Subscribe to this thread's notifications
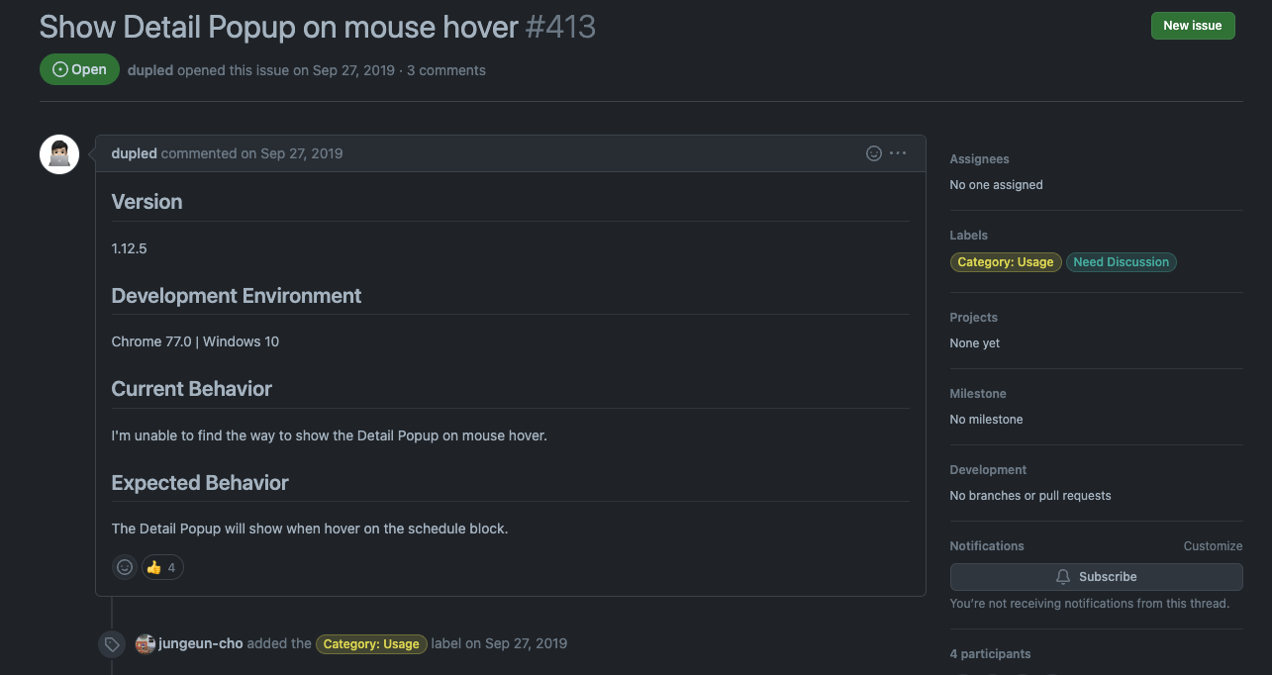The height and width of the screenshot is (675, 1272). 1096,577
